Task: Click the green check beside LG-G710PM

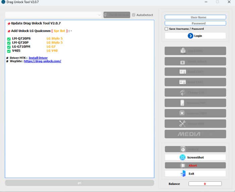Action: (x=9, y=47)
